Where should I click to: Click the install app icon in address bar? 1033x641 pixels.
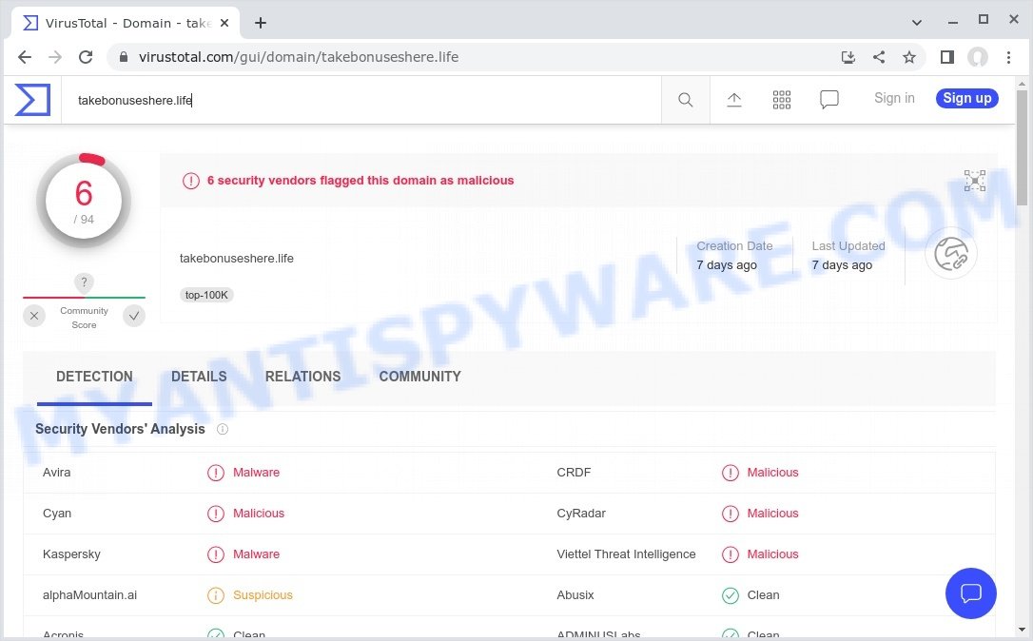click(x=848, y=57)
